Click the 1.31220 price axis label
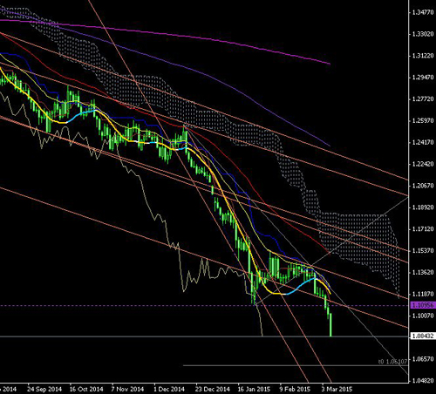The width and height of the screenshot is (436, 394). coord(423,56)
